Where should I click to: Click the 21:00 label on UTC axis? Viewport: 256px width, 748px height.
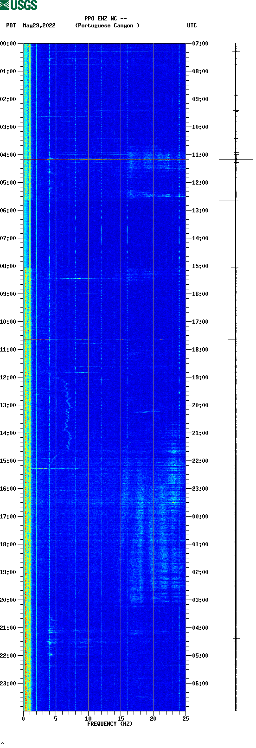(x=200, y=433)
